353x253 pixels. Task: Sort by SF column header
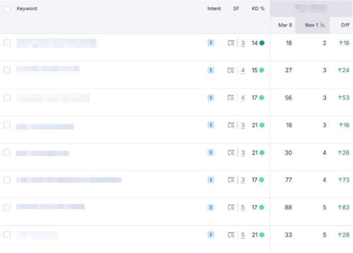[236, 8]
